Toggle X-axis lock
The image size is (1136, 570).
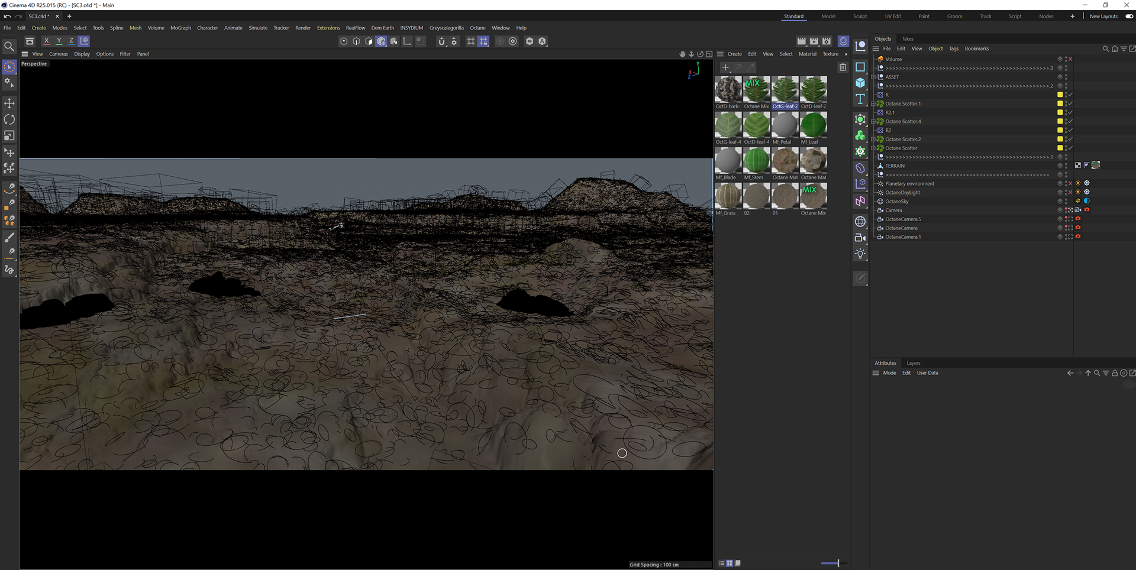pyautogui.click(x=46, y=41)
